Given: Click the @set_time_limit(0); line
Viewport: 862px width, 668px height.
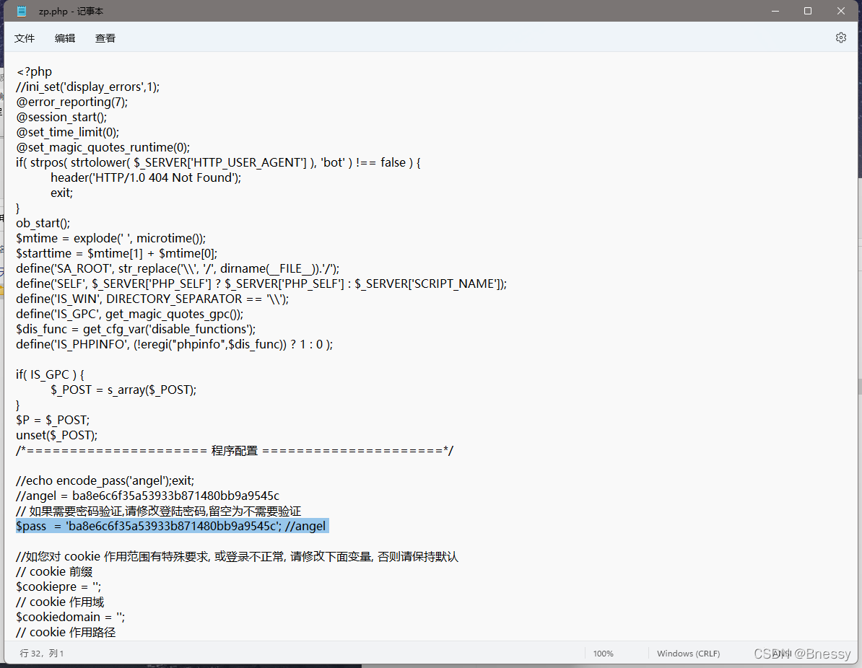Looking at the screenshot, I should tap(68, 132).
